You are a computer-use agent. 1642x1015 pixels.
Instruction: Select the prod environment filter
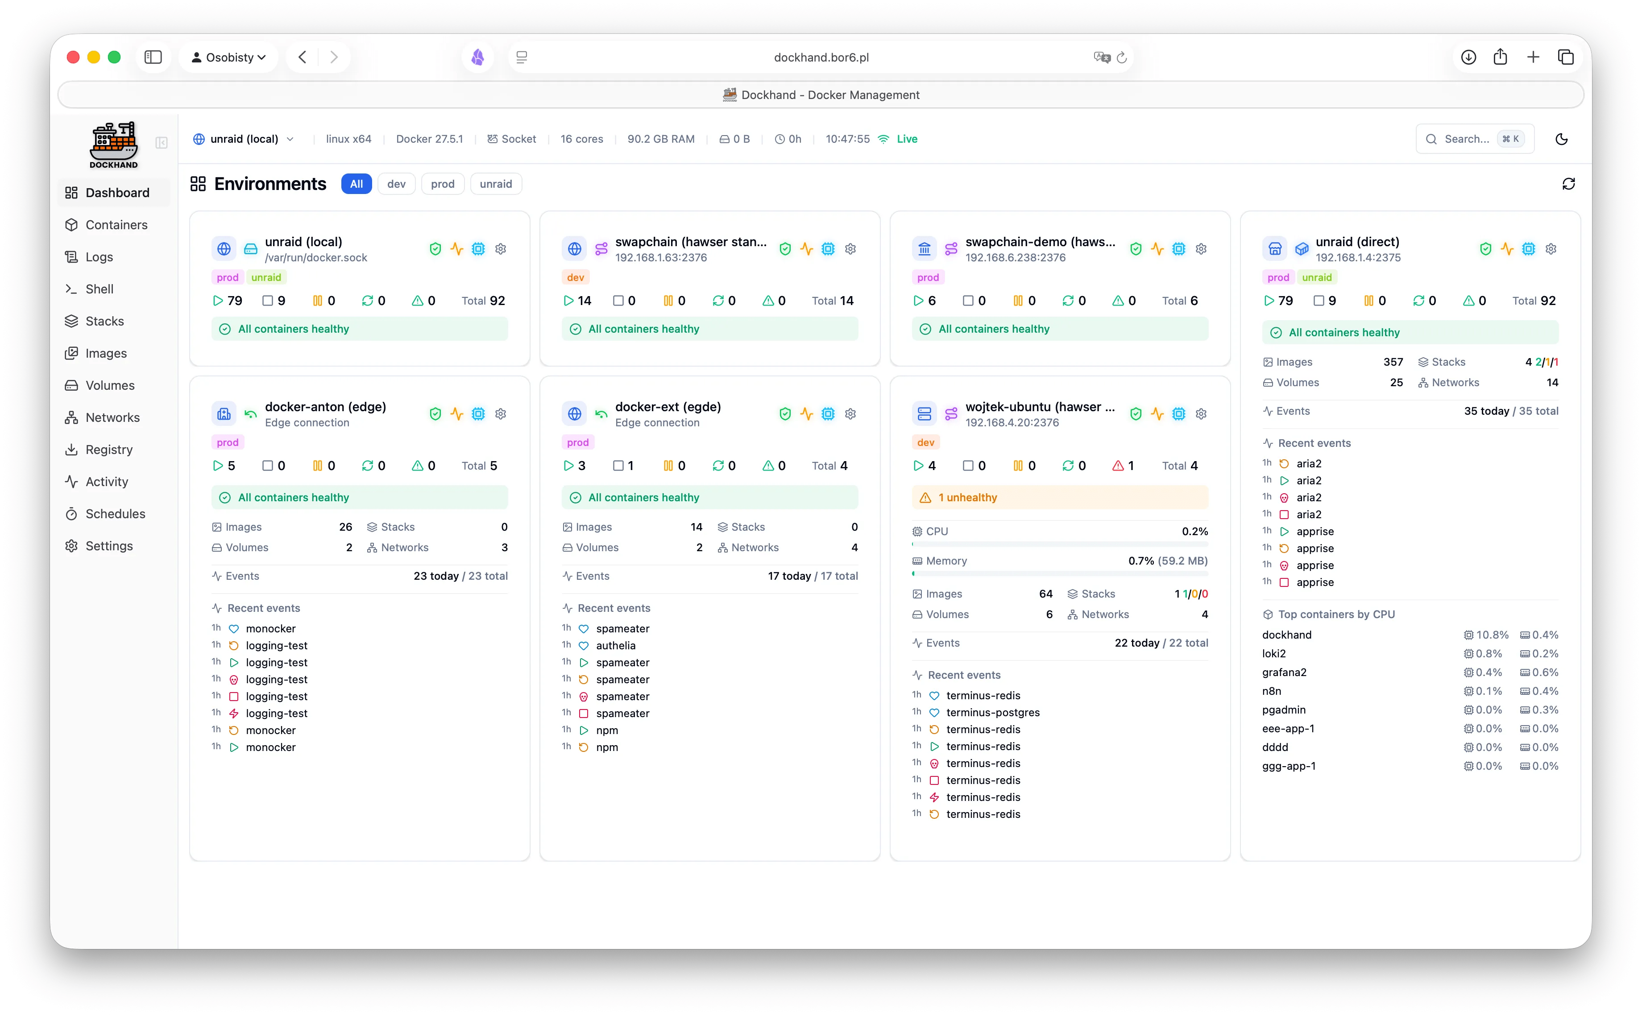point(442,184)
